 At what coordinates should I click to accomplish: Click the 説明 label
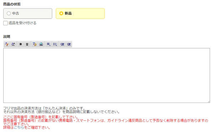[7, 36]
